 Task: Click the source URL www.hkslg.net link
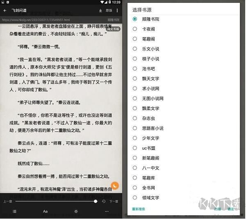pyautogui.click(x=36, y=20)
